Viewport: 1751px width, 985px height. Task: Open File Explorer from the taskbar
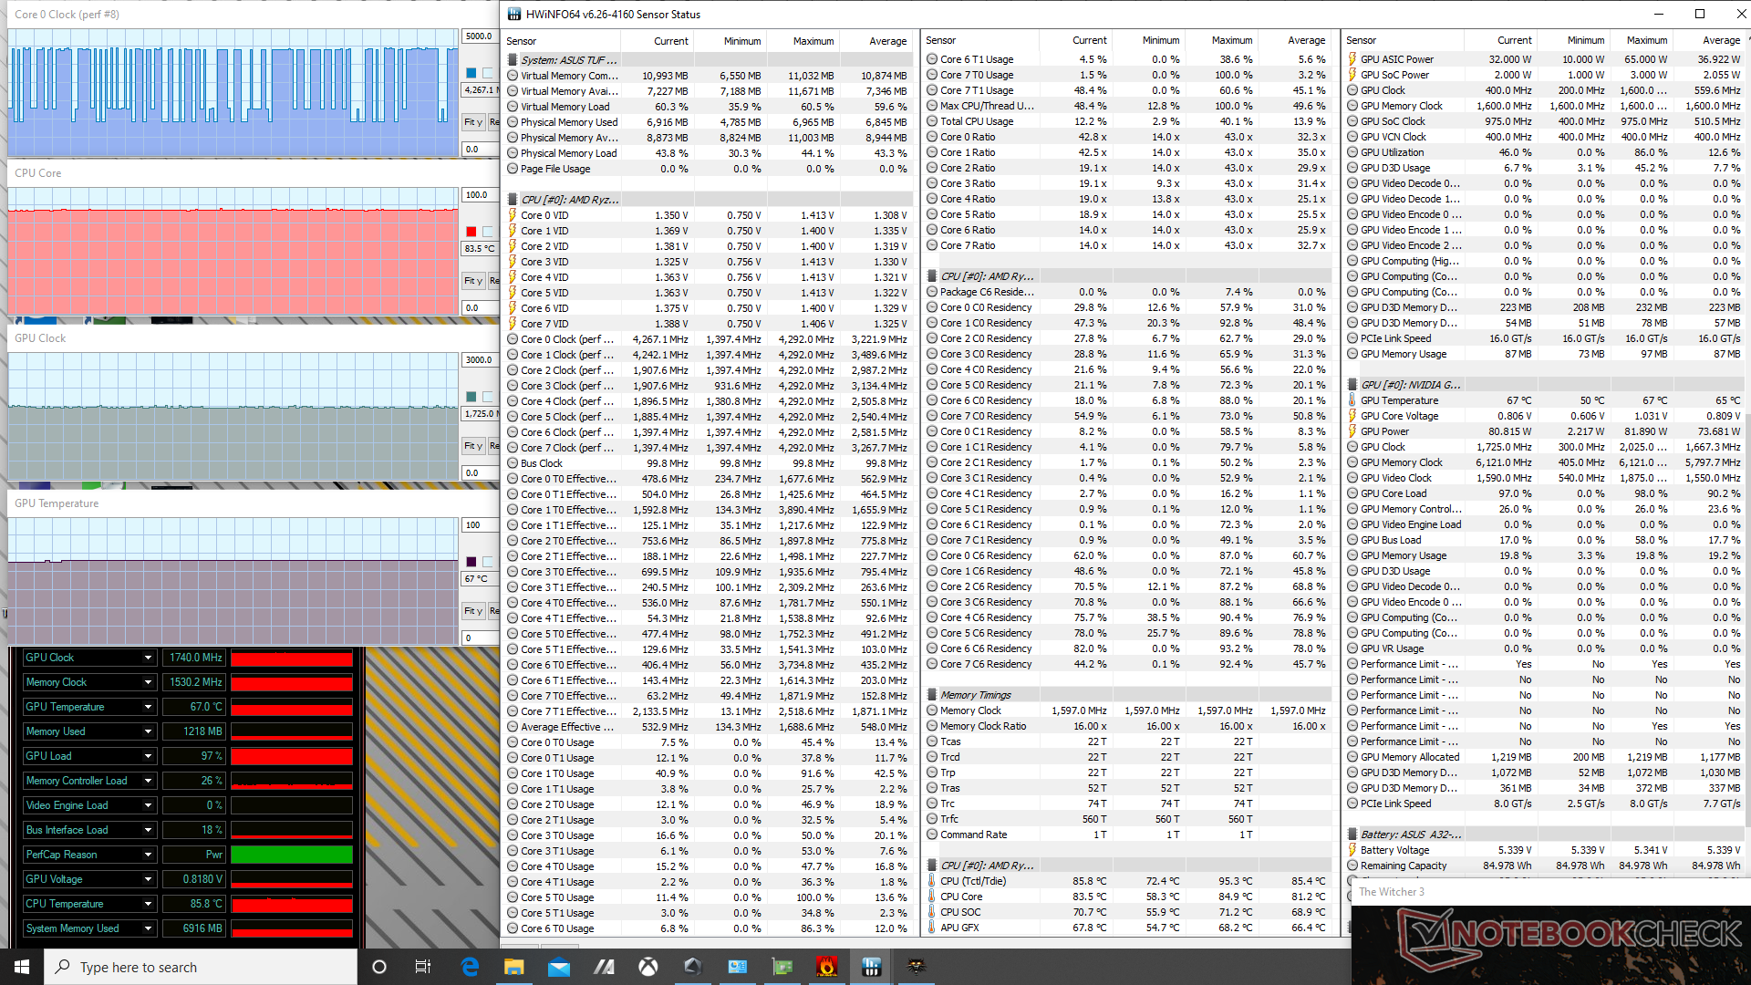[x=514, y=967]
